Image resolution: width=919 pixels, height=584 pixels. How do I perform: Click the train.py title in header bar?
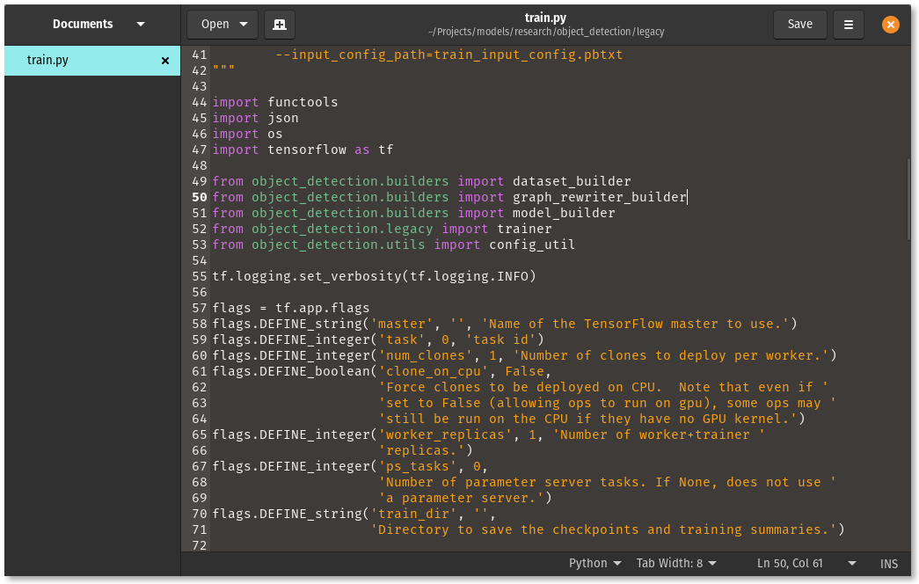click(x=545, y=18)
